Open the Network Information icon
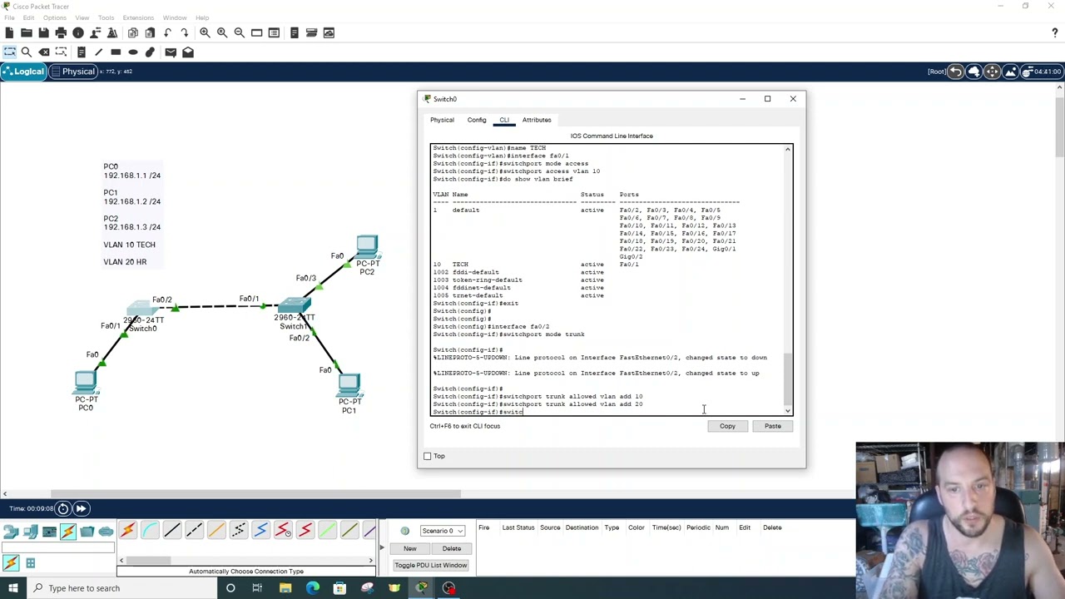Screen dimensions: 1065x599 tap(78, 32)
